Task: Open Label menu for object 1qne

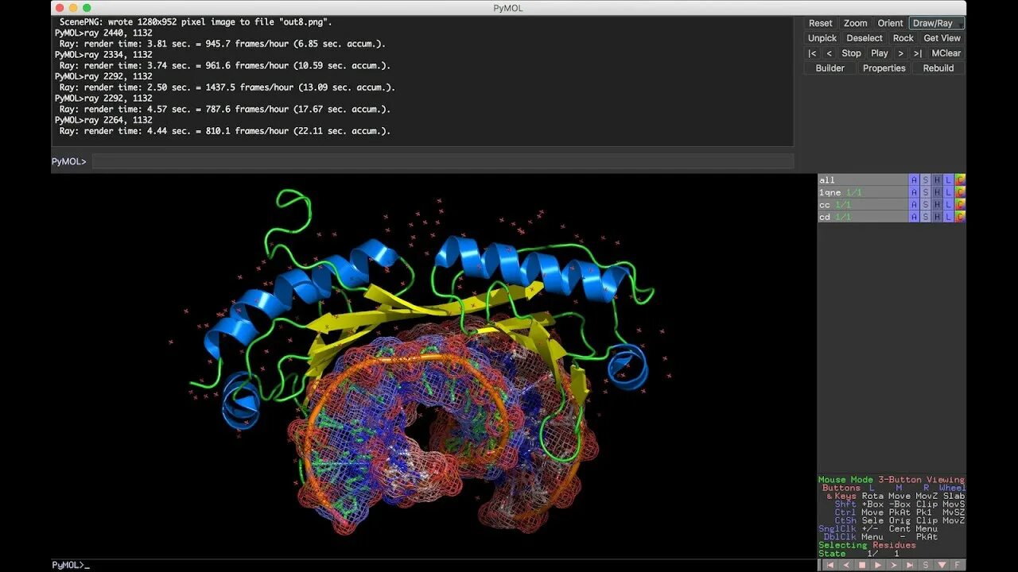Action: [948, 192]
